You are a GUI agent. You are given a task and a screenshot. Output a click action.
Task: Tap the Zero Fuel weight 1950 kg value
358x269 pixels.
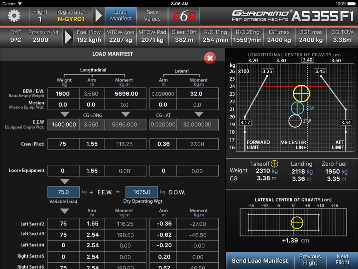tap(336, 171)
